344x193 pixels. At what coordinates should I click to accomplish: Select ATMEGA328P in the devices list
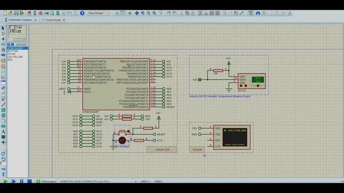click(18, 48)
